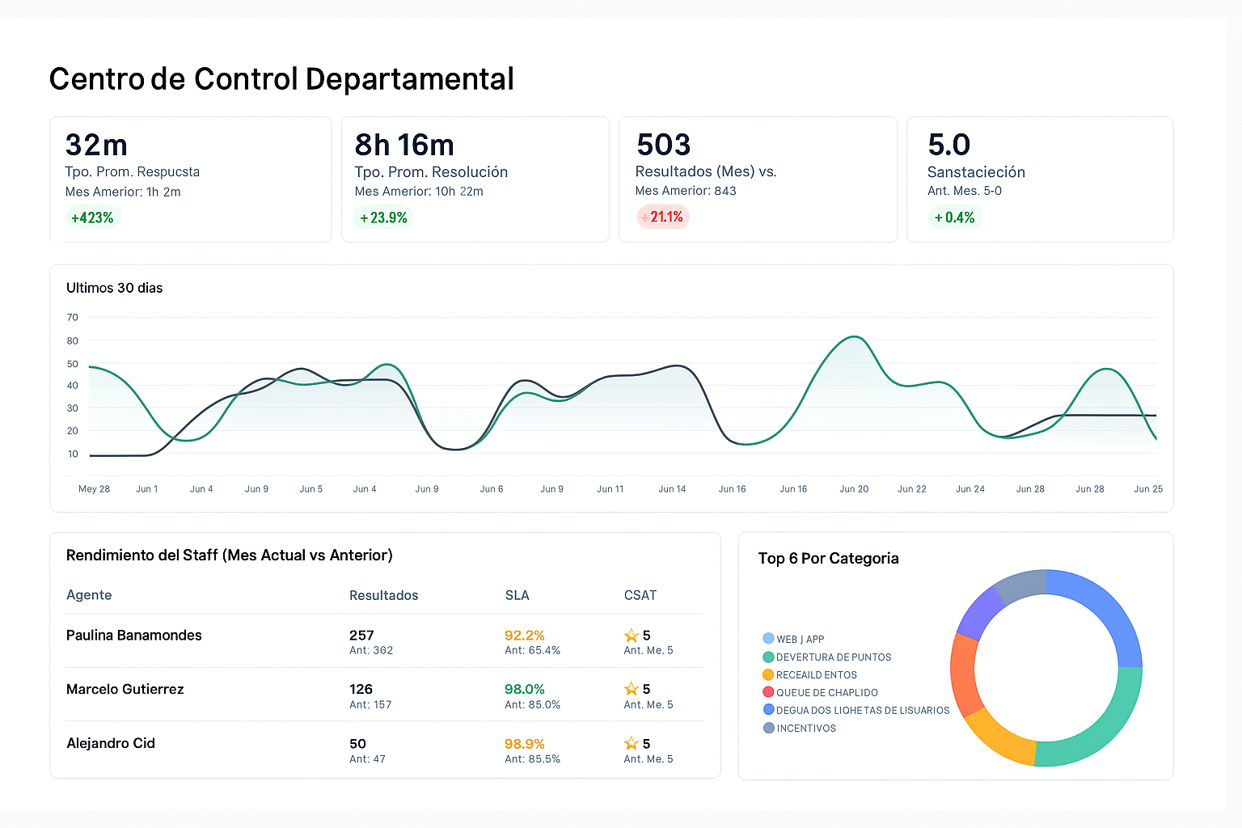
Task: Click the orange RECEAILD ENTOS legend dot
Action: click(x=768, y=674)
